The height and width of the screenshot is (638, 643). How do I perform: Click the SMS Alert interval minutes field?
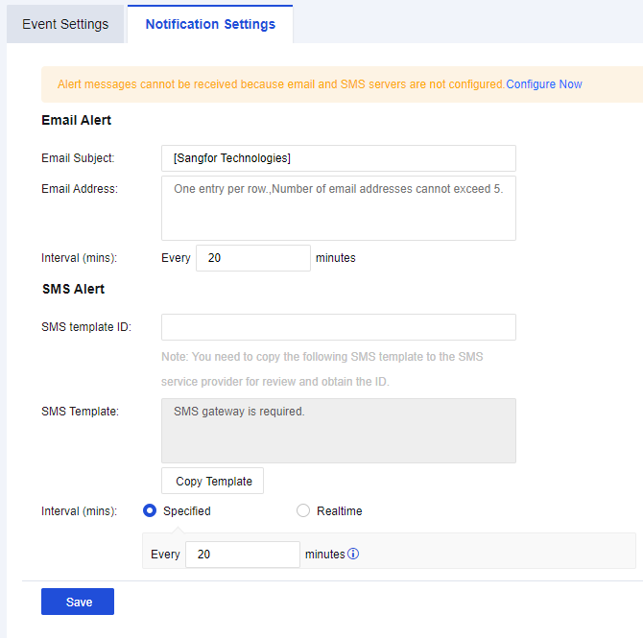click(x=242, y=555)
